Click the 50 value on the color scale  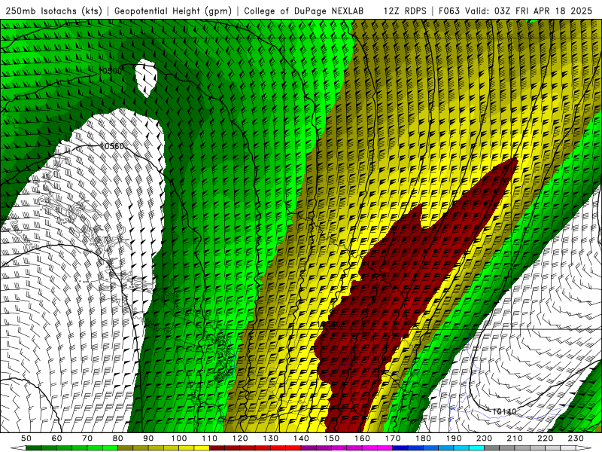click(x=26, y=438)
